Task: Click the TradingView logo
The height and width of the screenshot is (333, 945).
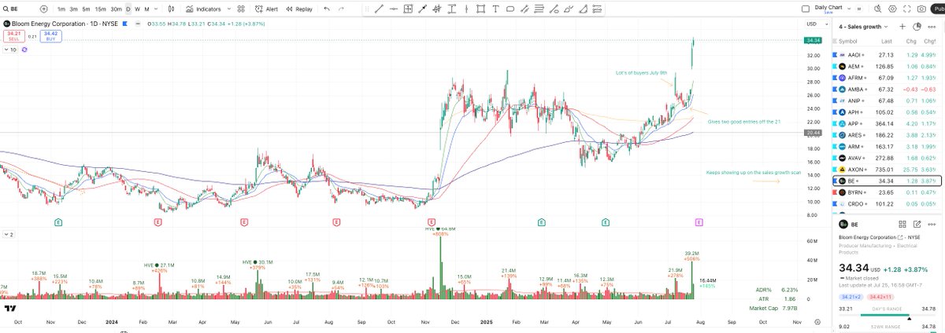Action: [10, 308]
